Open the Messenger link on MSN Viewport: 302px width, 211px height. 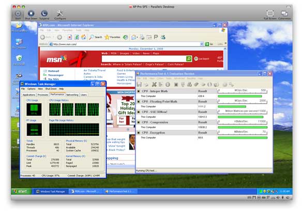(55, 75)
